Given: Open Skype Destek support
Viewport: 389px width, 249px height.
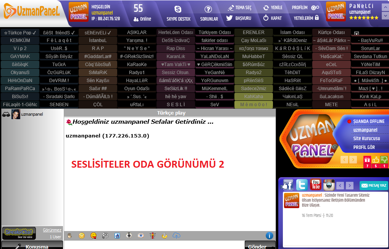Looking at the screenshot, I should pos(178,13).
